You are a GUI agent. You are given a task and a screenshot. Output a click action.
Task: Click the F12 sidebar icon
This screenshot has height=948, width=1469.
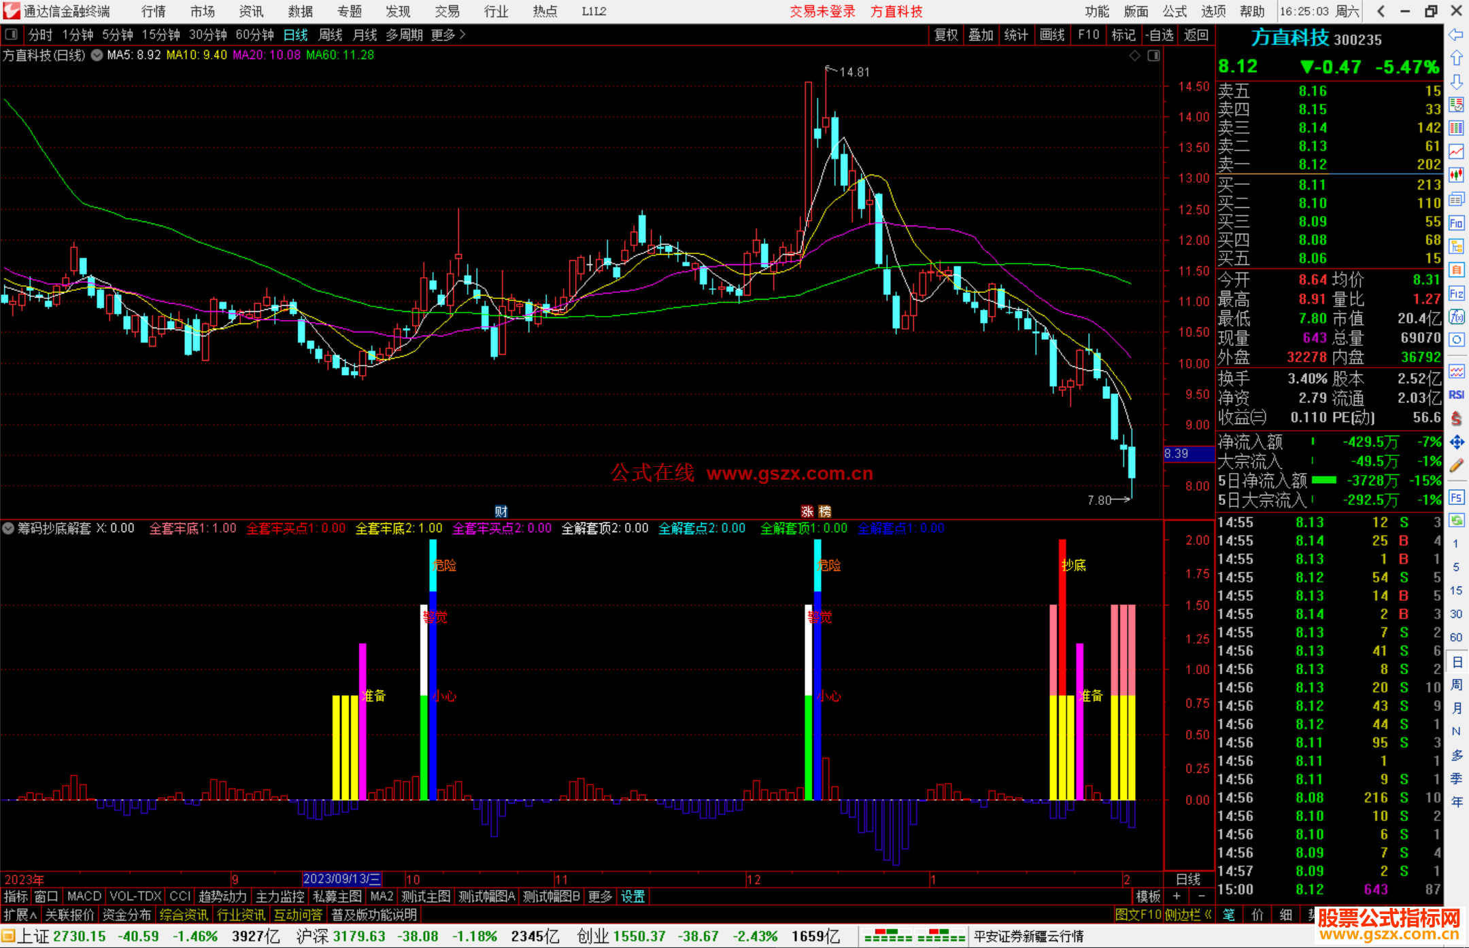1456,294
